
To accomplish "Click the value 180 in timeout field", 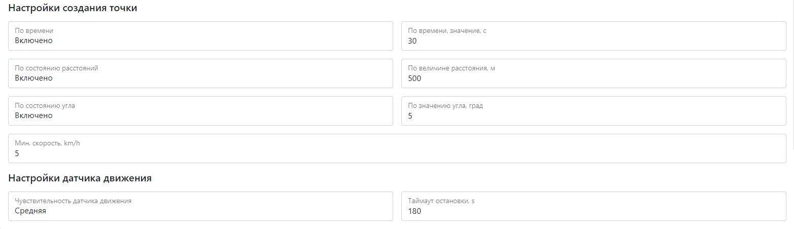I will [415, 211].
